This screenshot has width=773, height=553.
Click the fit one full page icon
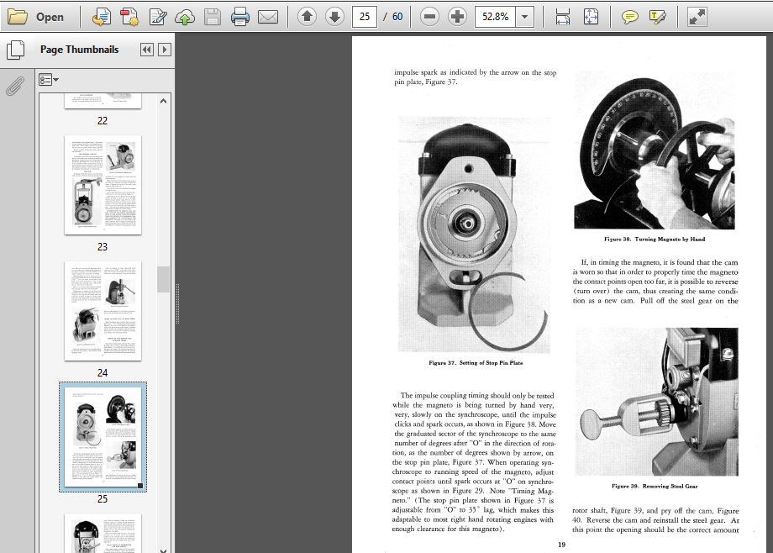(x=591, y=17)
